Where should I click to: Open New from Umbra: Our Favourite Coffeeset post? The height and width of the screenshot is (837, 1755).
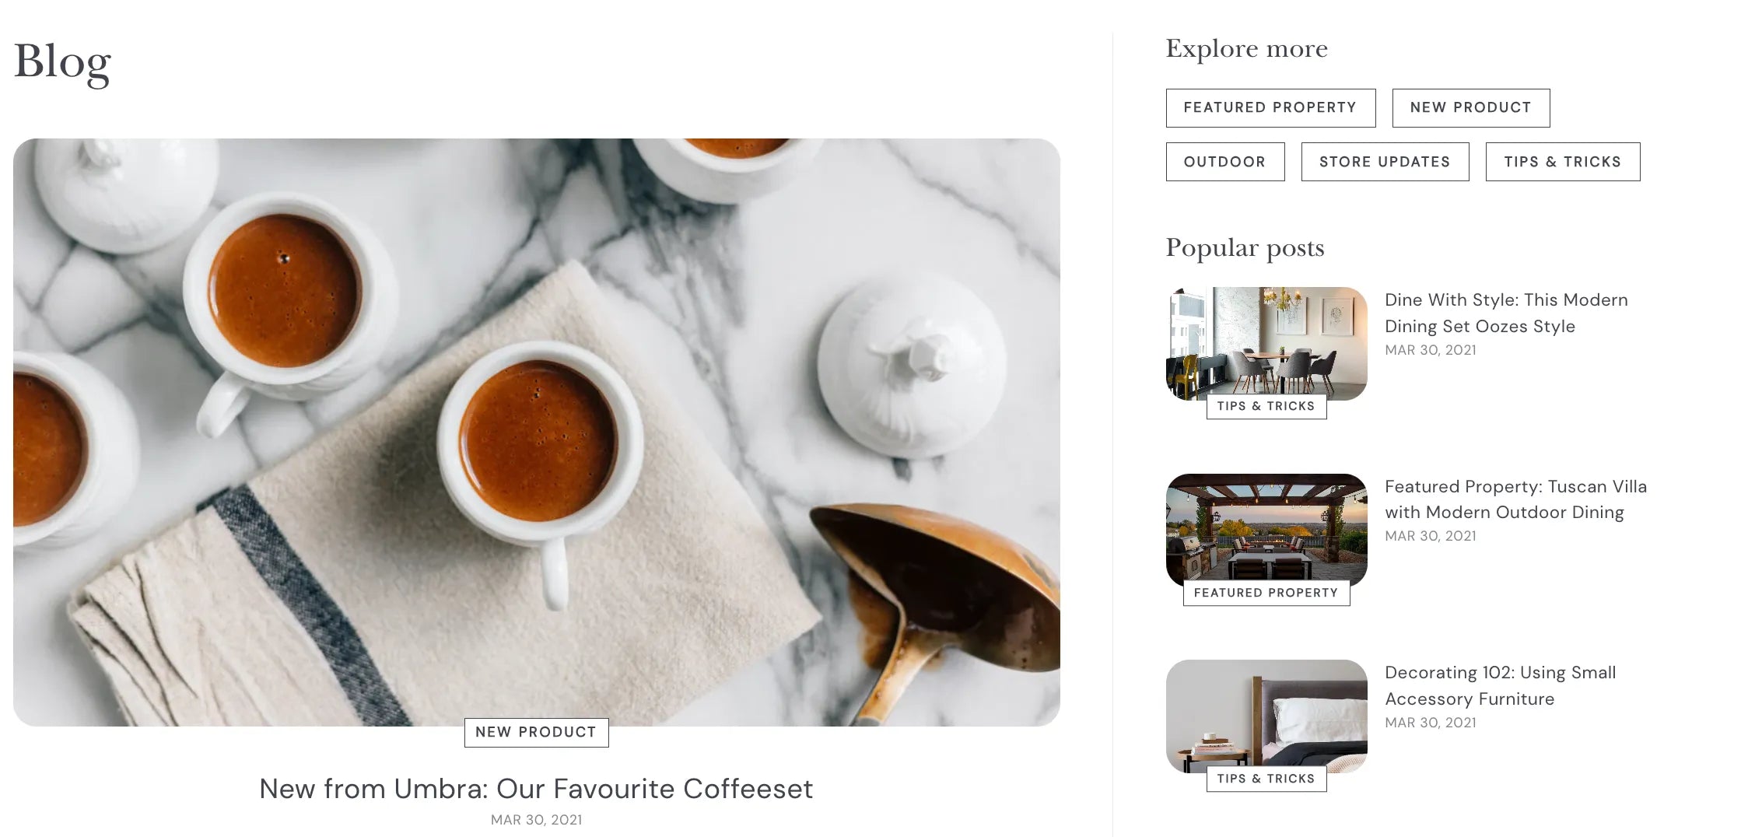(x=537, y=789)
